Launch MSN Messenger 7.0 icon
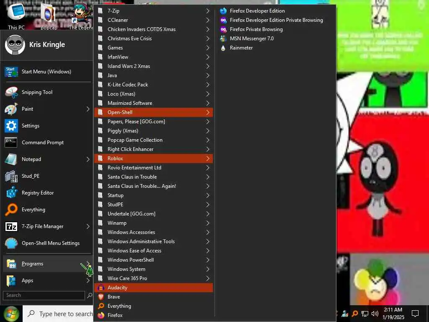 (x=223, y=39)
